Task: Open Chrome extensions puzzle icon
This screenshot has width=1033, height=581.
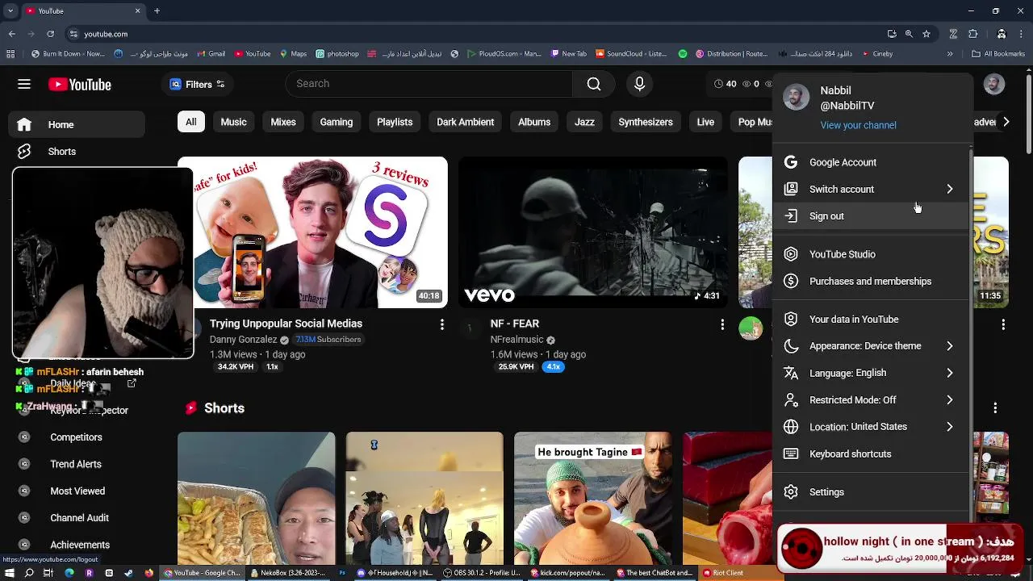Action: coord(972,34)
